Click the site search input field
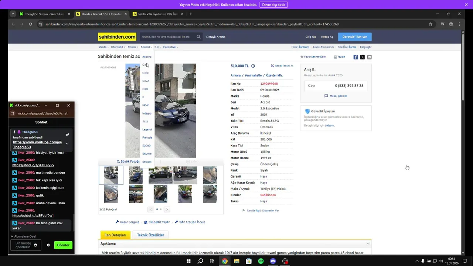The height and width of the screenshot is (266, 473). click(168, 37)
